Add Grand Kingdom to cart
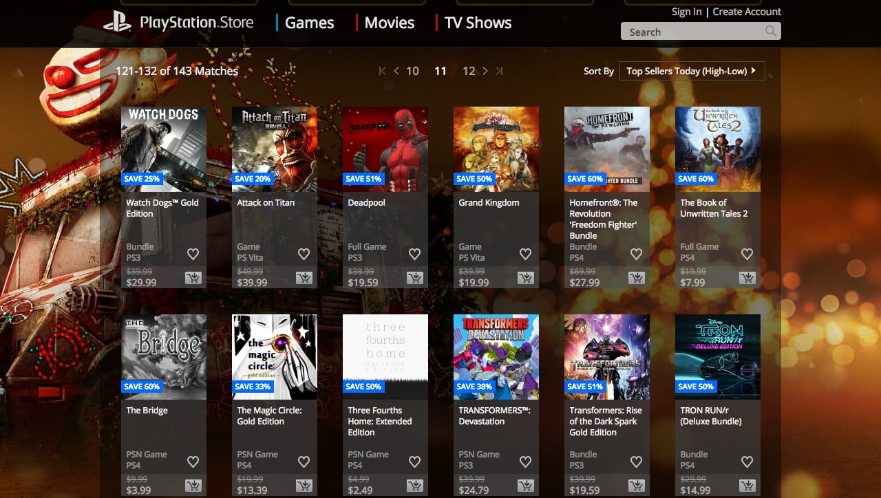 pyautogui.click(x=525, y=278)
